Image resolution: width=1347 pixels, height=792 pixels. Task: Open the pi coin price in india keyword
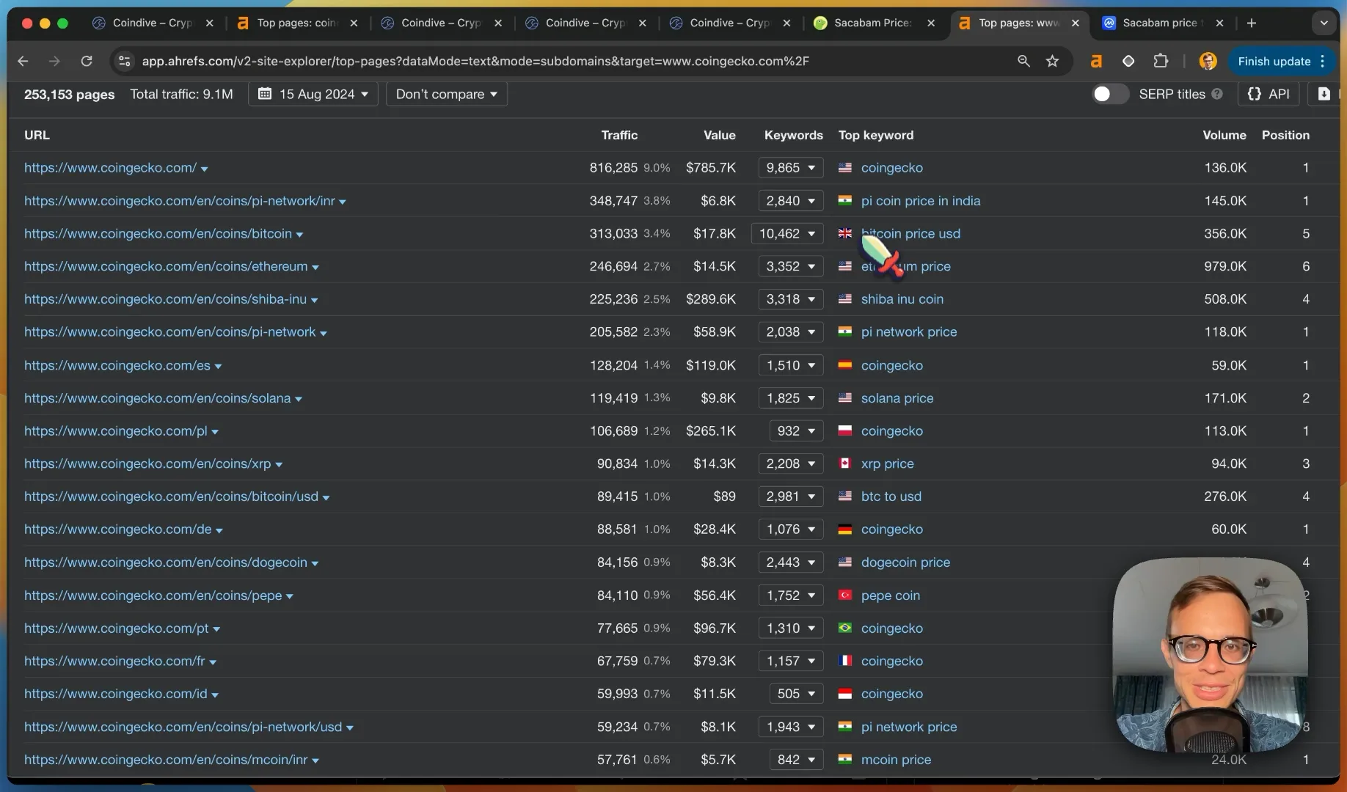tap(921, 201)
